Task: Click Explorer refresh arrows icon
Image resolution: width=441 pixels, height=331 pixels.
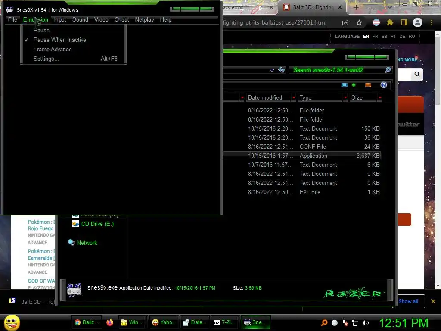Action: pos(282,70)
